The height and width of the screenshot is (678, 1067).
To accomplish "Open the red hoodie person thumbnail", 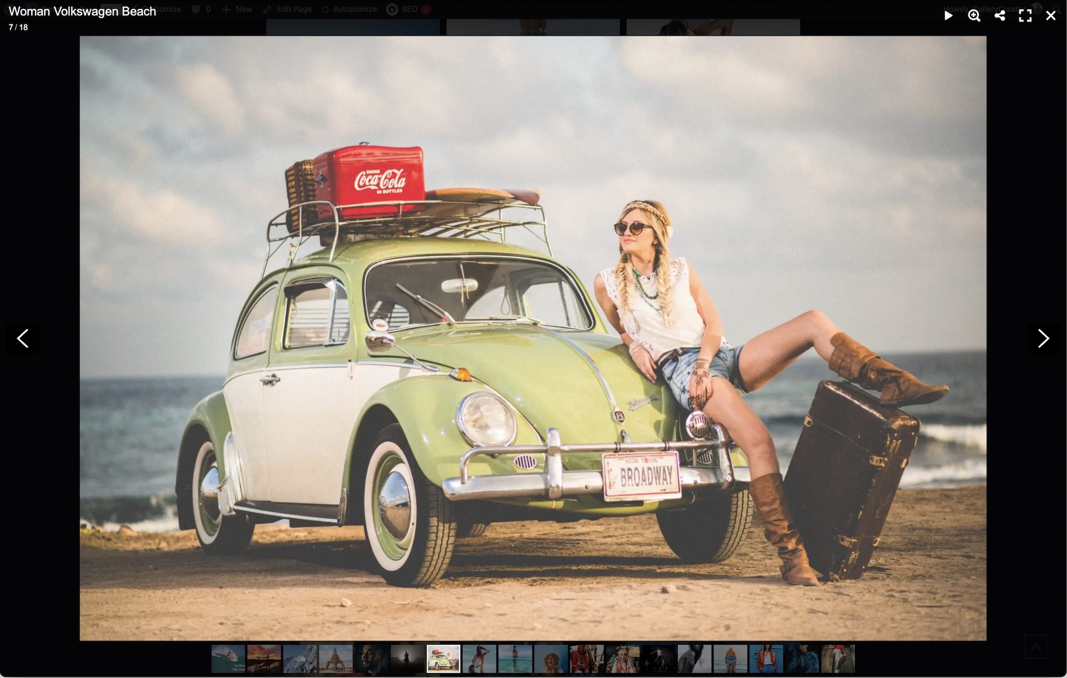I will click(x=587, y=659).
